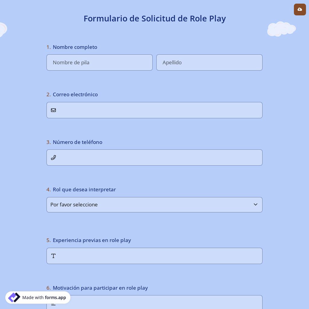Click the chevron on the role selector

256,205
